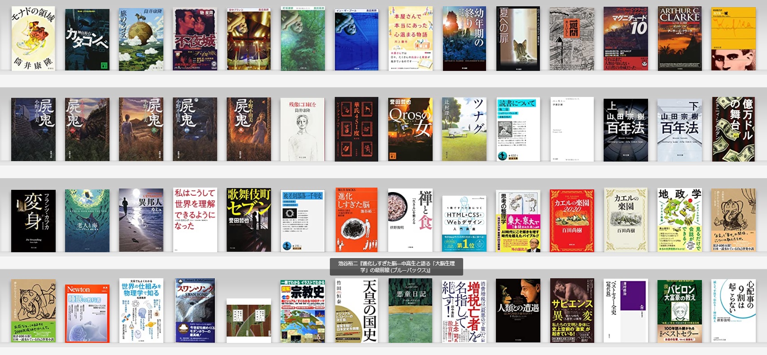767x355 pixels.
Task: Open 歌舞伎町セブン book cover
Action: (249, 220)
